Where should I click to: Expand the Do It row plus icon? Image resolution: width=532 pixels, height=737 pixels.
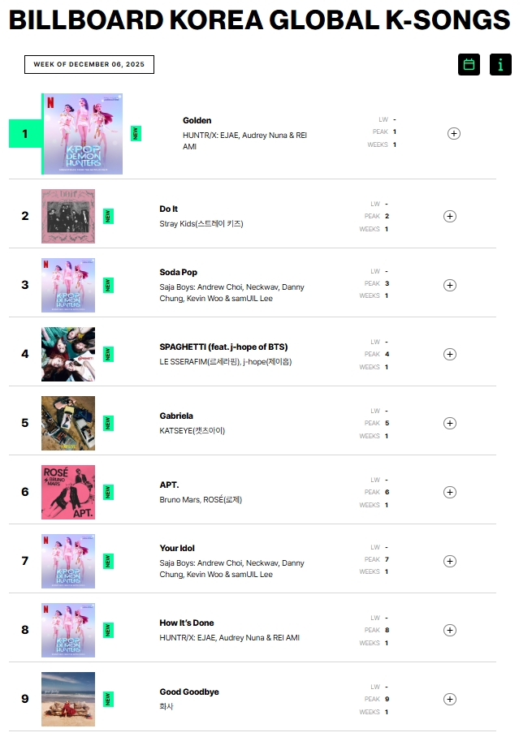(x=450, y=216)
